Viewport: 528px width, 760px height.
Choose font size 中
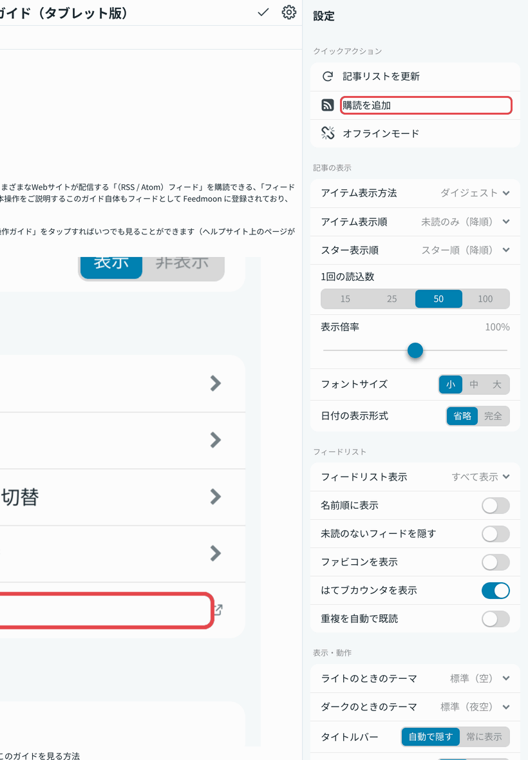point(474,385)
